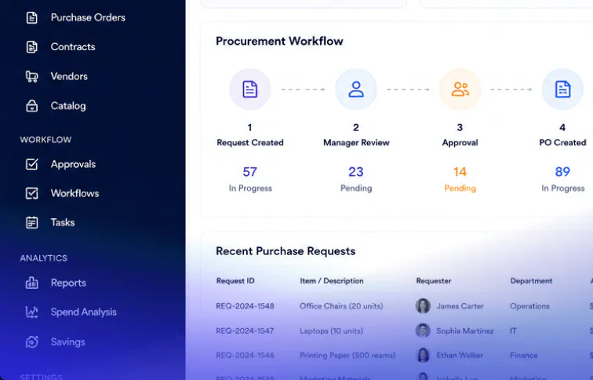Image resolution: width=593 pixels, height=380 pixels.
Task: Click the Catalog bag icon
Action: 31,106
